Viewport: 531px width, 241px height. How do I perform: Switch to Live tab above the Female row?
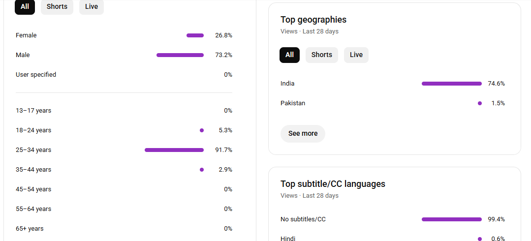tap(91, 7)
